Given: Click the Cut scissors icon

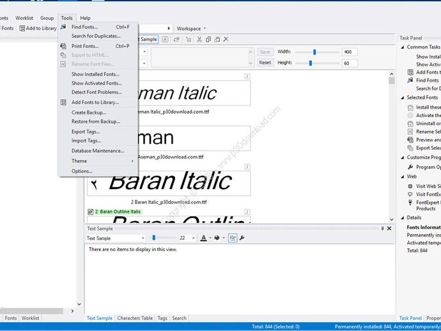Looking at the screenshot, I should pyautogui.click(x=199, y=40).
